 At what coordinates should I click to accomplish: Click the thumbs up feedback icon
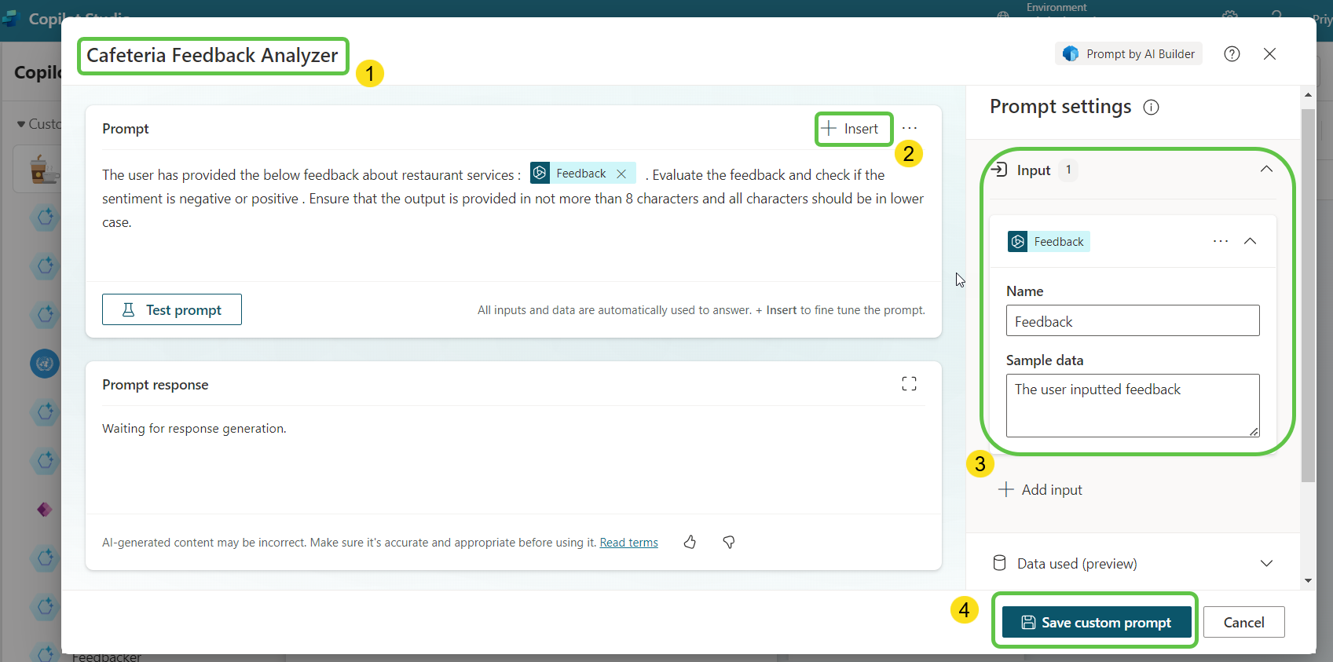[x=690, y=542]
